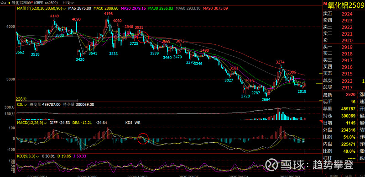Image resolution: width=365 pixels, height=177 pixels.
Task: Switch sub-chart to KDJ in the MACD panel
Action: 129,123
